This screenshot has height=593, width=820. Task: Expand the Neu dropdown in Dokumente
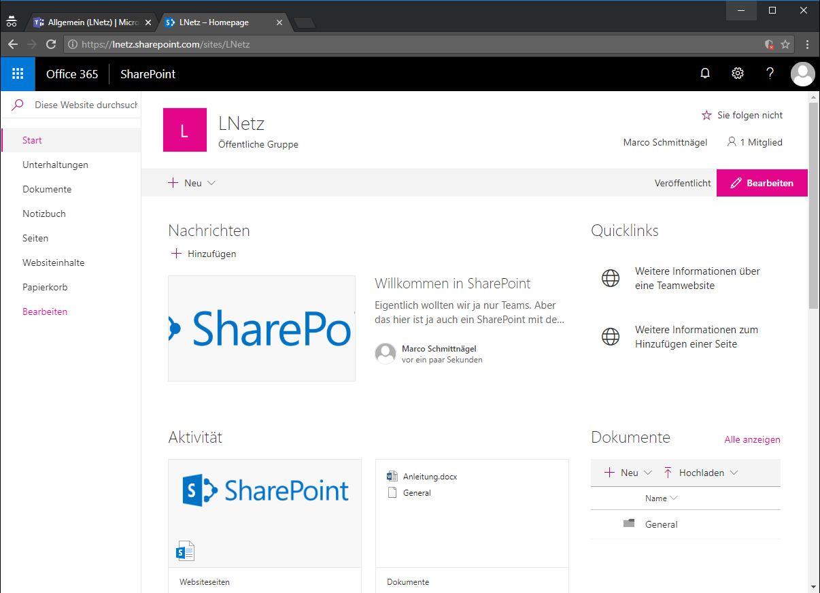[x=648, y=473]
